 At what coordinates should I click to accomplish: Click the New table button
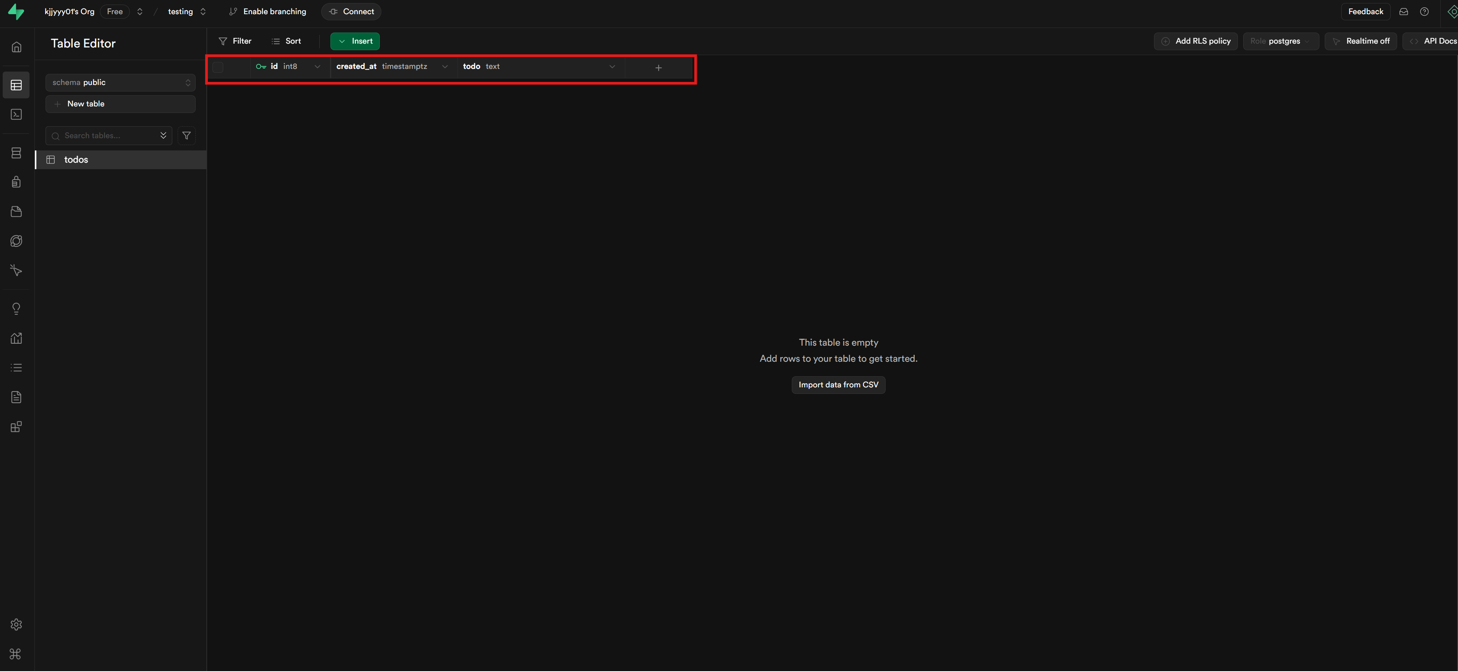point(121,104)
